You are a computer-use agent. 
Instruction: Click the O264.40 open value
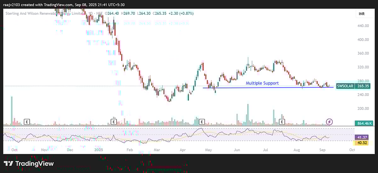[x=112, y=14]
